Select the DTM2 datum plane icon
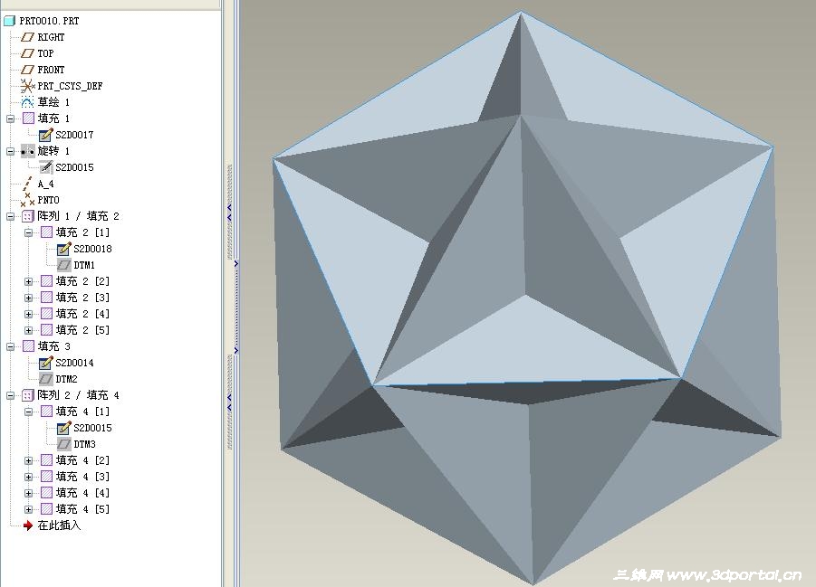816x587 pixels. click(x=46, y=379)
